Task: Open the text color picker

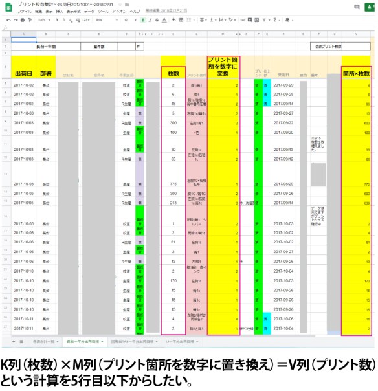Action: [x=164, y=20]
